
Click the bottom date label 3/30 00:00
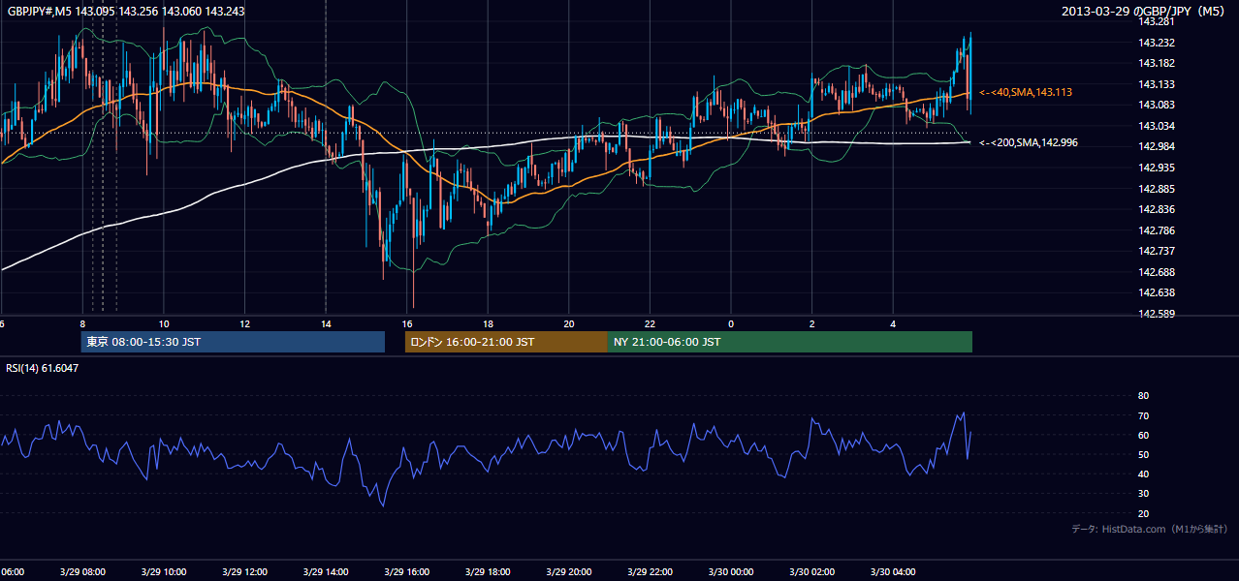[x=730, y=572]
